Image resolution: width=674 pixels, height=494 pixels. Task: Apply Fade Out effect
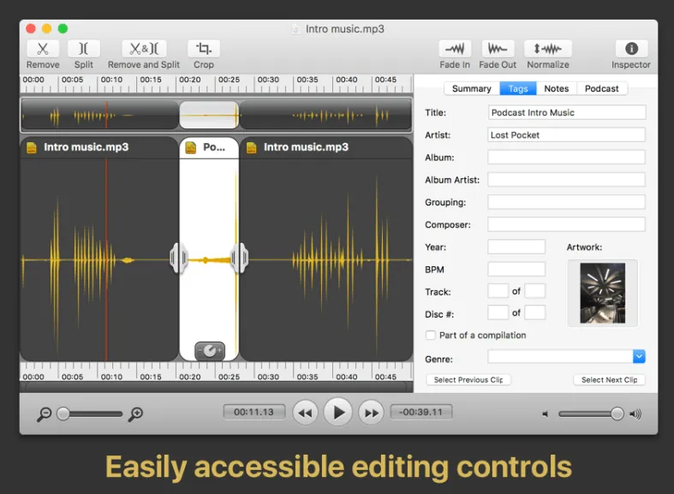[x=498, y=49]
